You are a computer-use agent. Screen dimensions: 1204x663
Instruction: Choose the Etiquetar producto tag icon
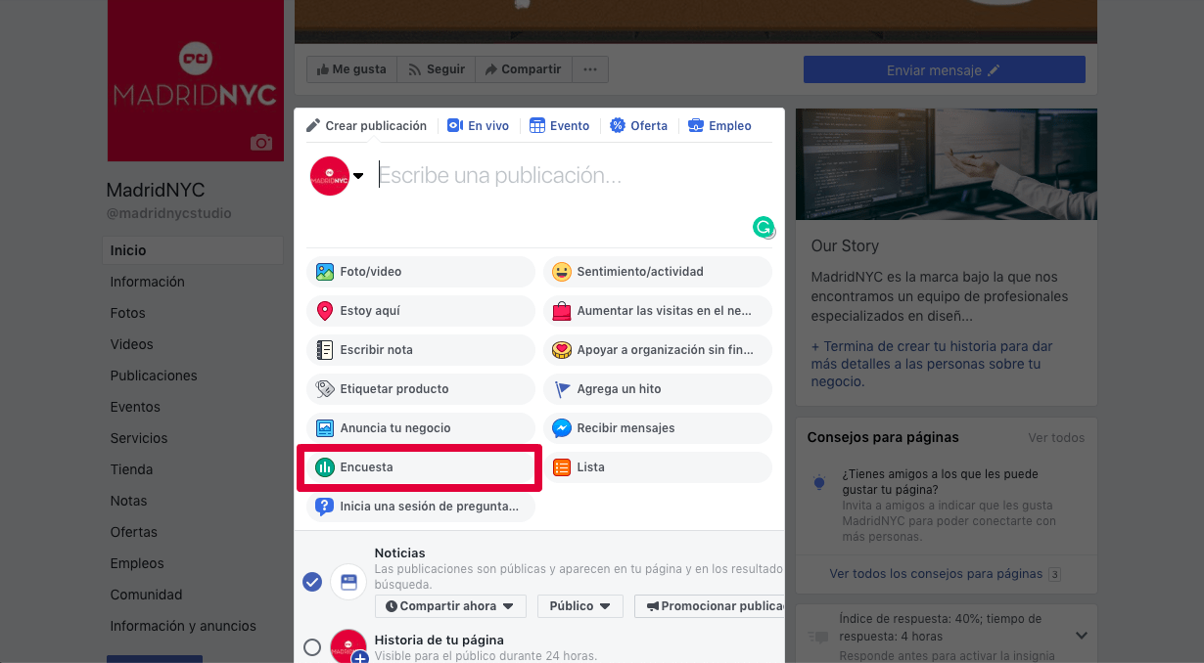pyautogui.click(x=325, y=389)
